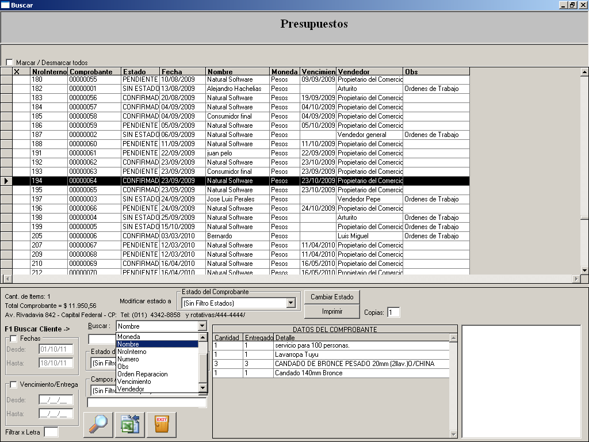Click the Comprobante column header
This screenshot has height=442, width=589.
click(x=95, y=71)
